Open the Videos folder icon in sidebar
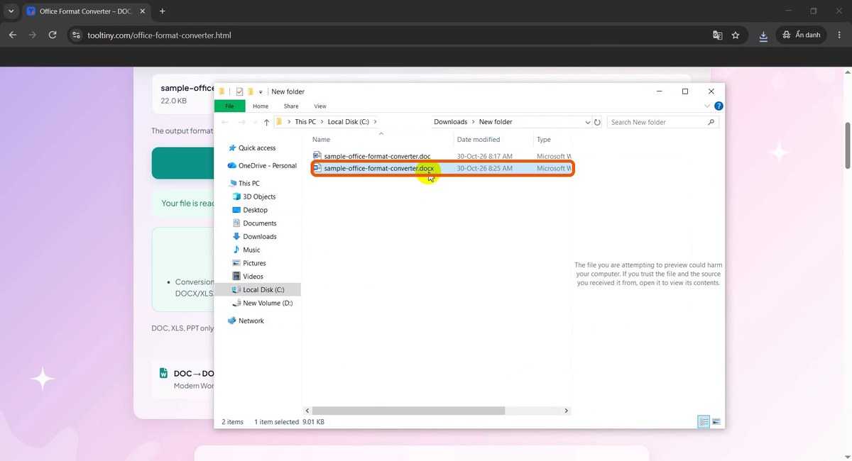 tap(237, 277)
